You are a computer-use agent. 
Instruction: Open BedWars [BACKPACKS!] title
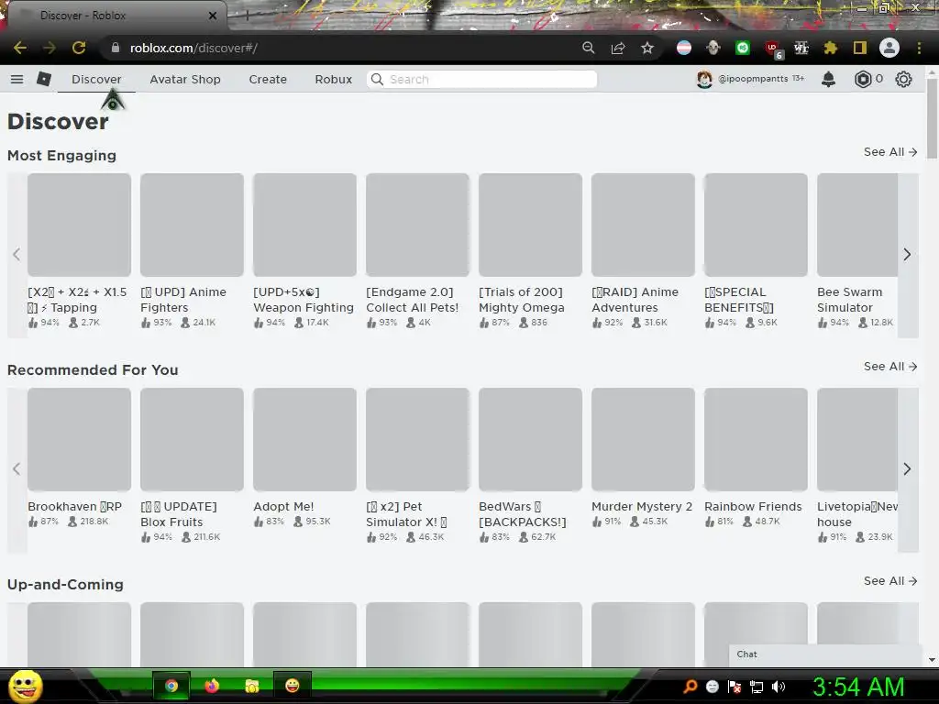tap(522, 514)
